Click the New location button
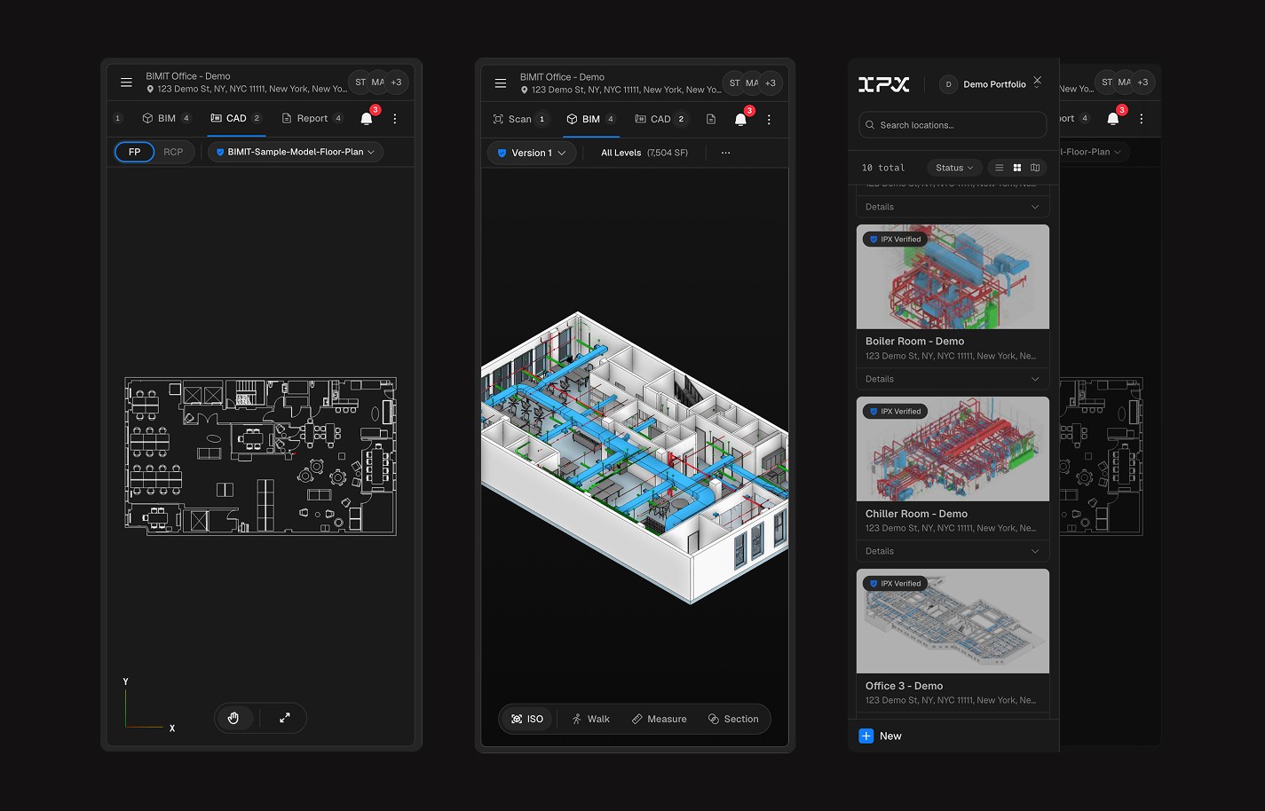 (x=881, y=736)
